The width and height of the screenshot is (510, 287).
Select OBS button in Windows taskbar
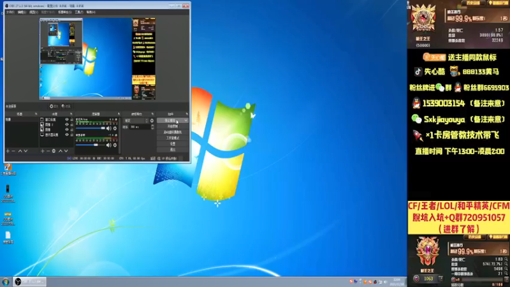[x=29, y=282]
